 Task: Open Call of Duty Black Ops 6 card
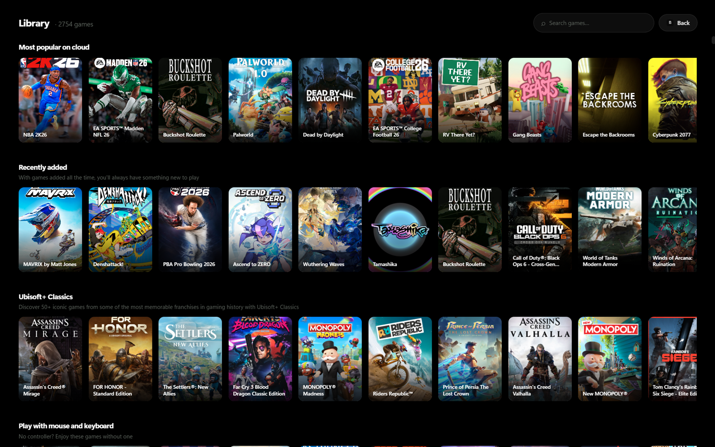540,230
